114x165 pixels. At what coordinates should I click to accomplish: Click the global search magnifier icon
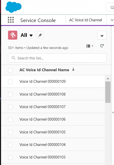(112, 8)
